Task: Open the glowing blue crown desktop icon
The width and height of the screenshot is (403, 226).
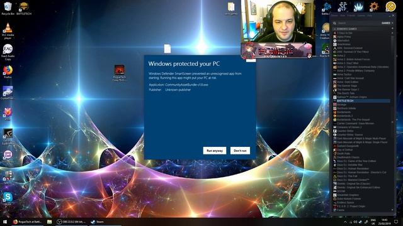Action: coord(358,7)
